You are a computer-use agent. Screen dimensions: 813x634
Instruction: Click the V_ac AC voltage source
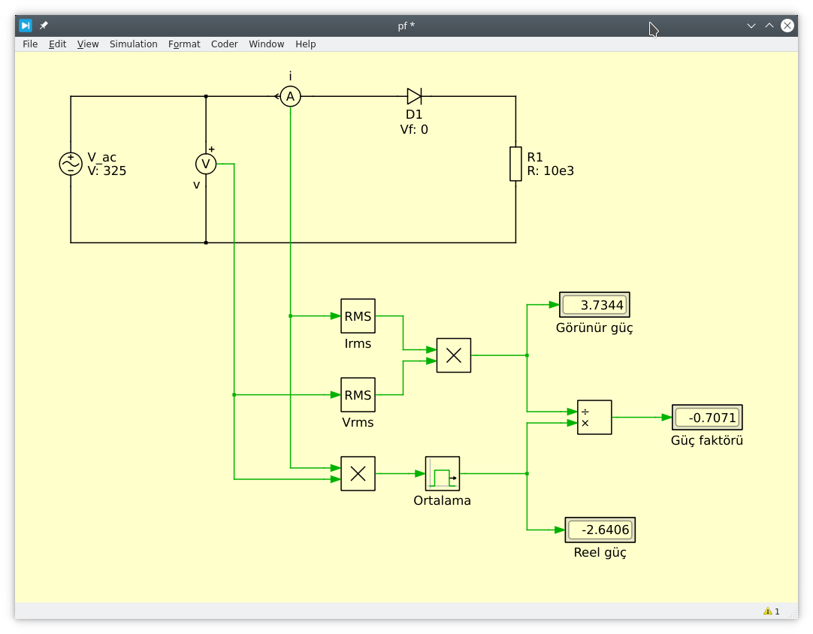71,164
